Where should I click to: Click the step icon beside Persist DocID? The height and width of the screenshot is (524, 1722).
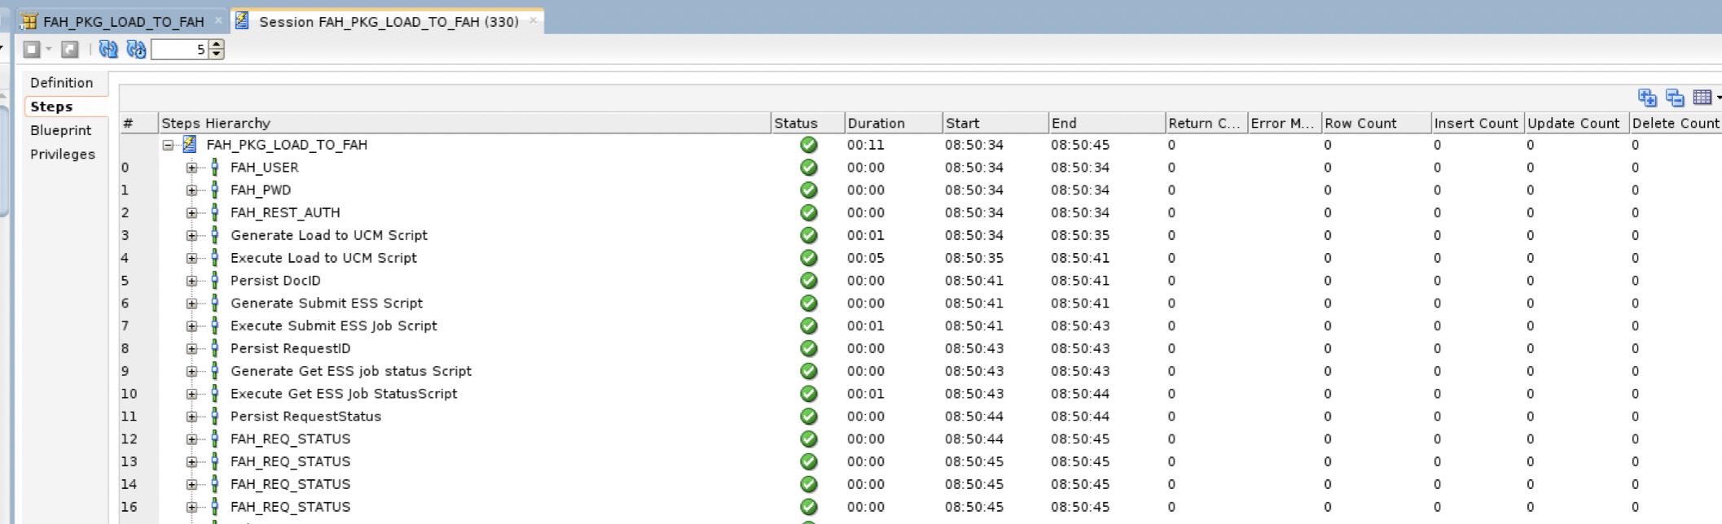[214, 281]
